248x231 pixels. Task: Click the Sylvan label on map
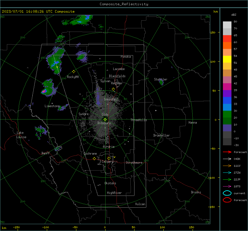tap(105, 81)
